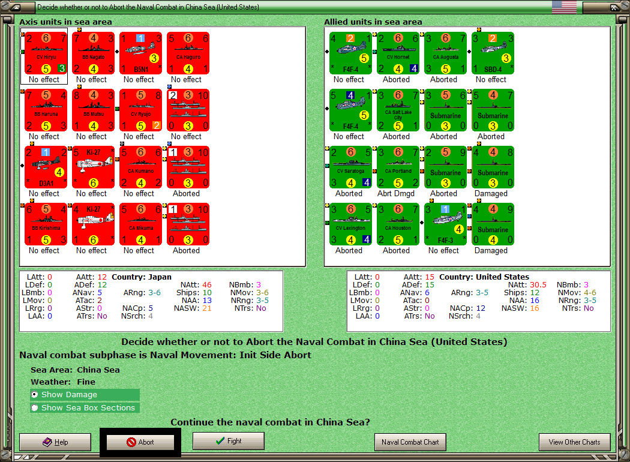Select the CV Hornet carrier counter
The image size is (630, 462).
[398, 53]
